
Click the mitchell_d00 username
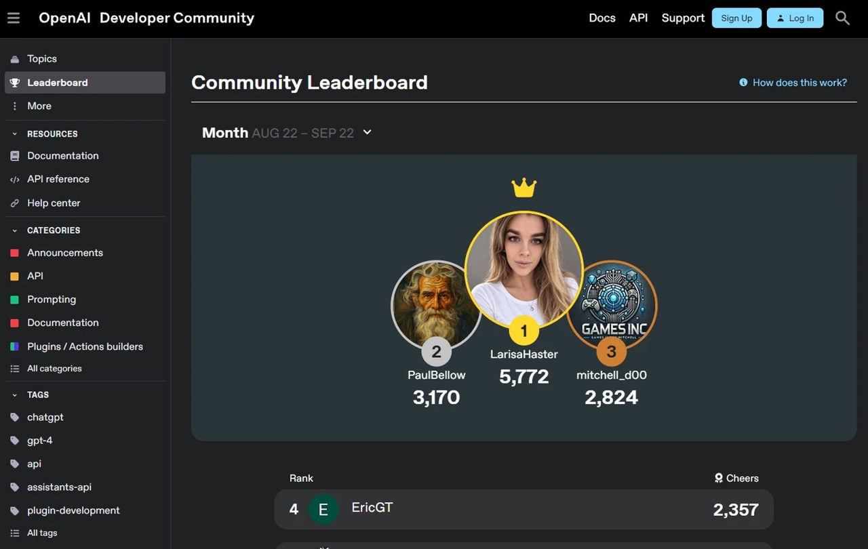(x=612, y=375)
